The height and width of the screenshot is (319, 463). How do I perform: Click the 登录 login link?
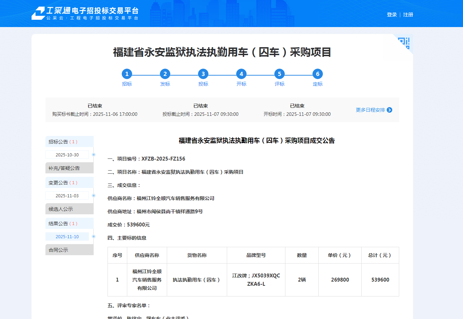point(392,15)
